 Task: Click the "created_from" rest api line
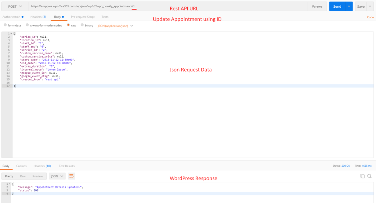tap(40, 80)
